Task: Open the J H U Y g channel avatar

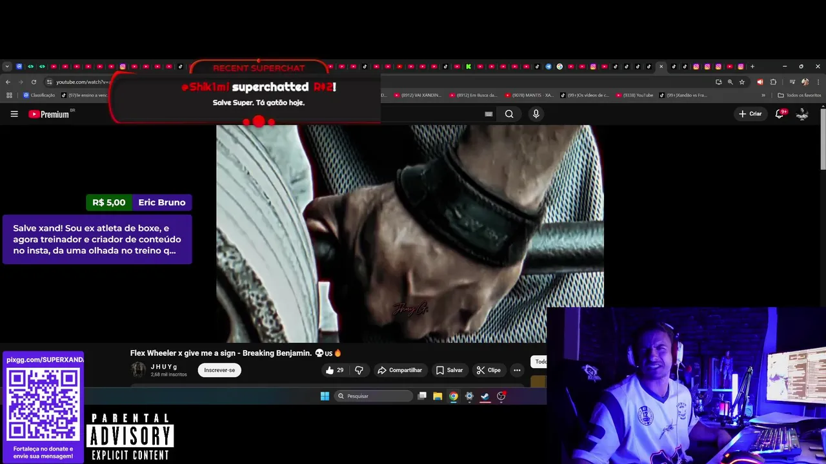Action: [138, 370]
